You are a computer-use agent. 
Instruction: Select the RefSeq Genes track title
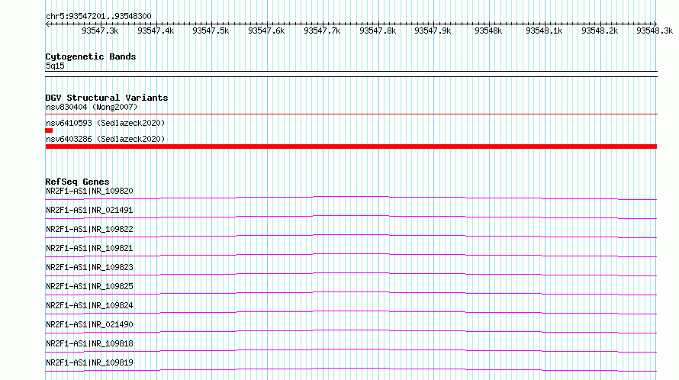[x=78, y=182]
